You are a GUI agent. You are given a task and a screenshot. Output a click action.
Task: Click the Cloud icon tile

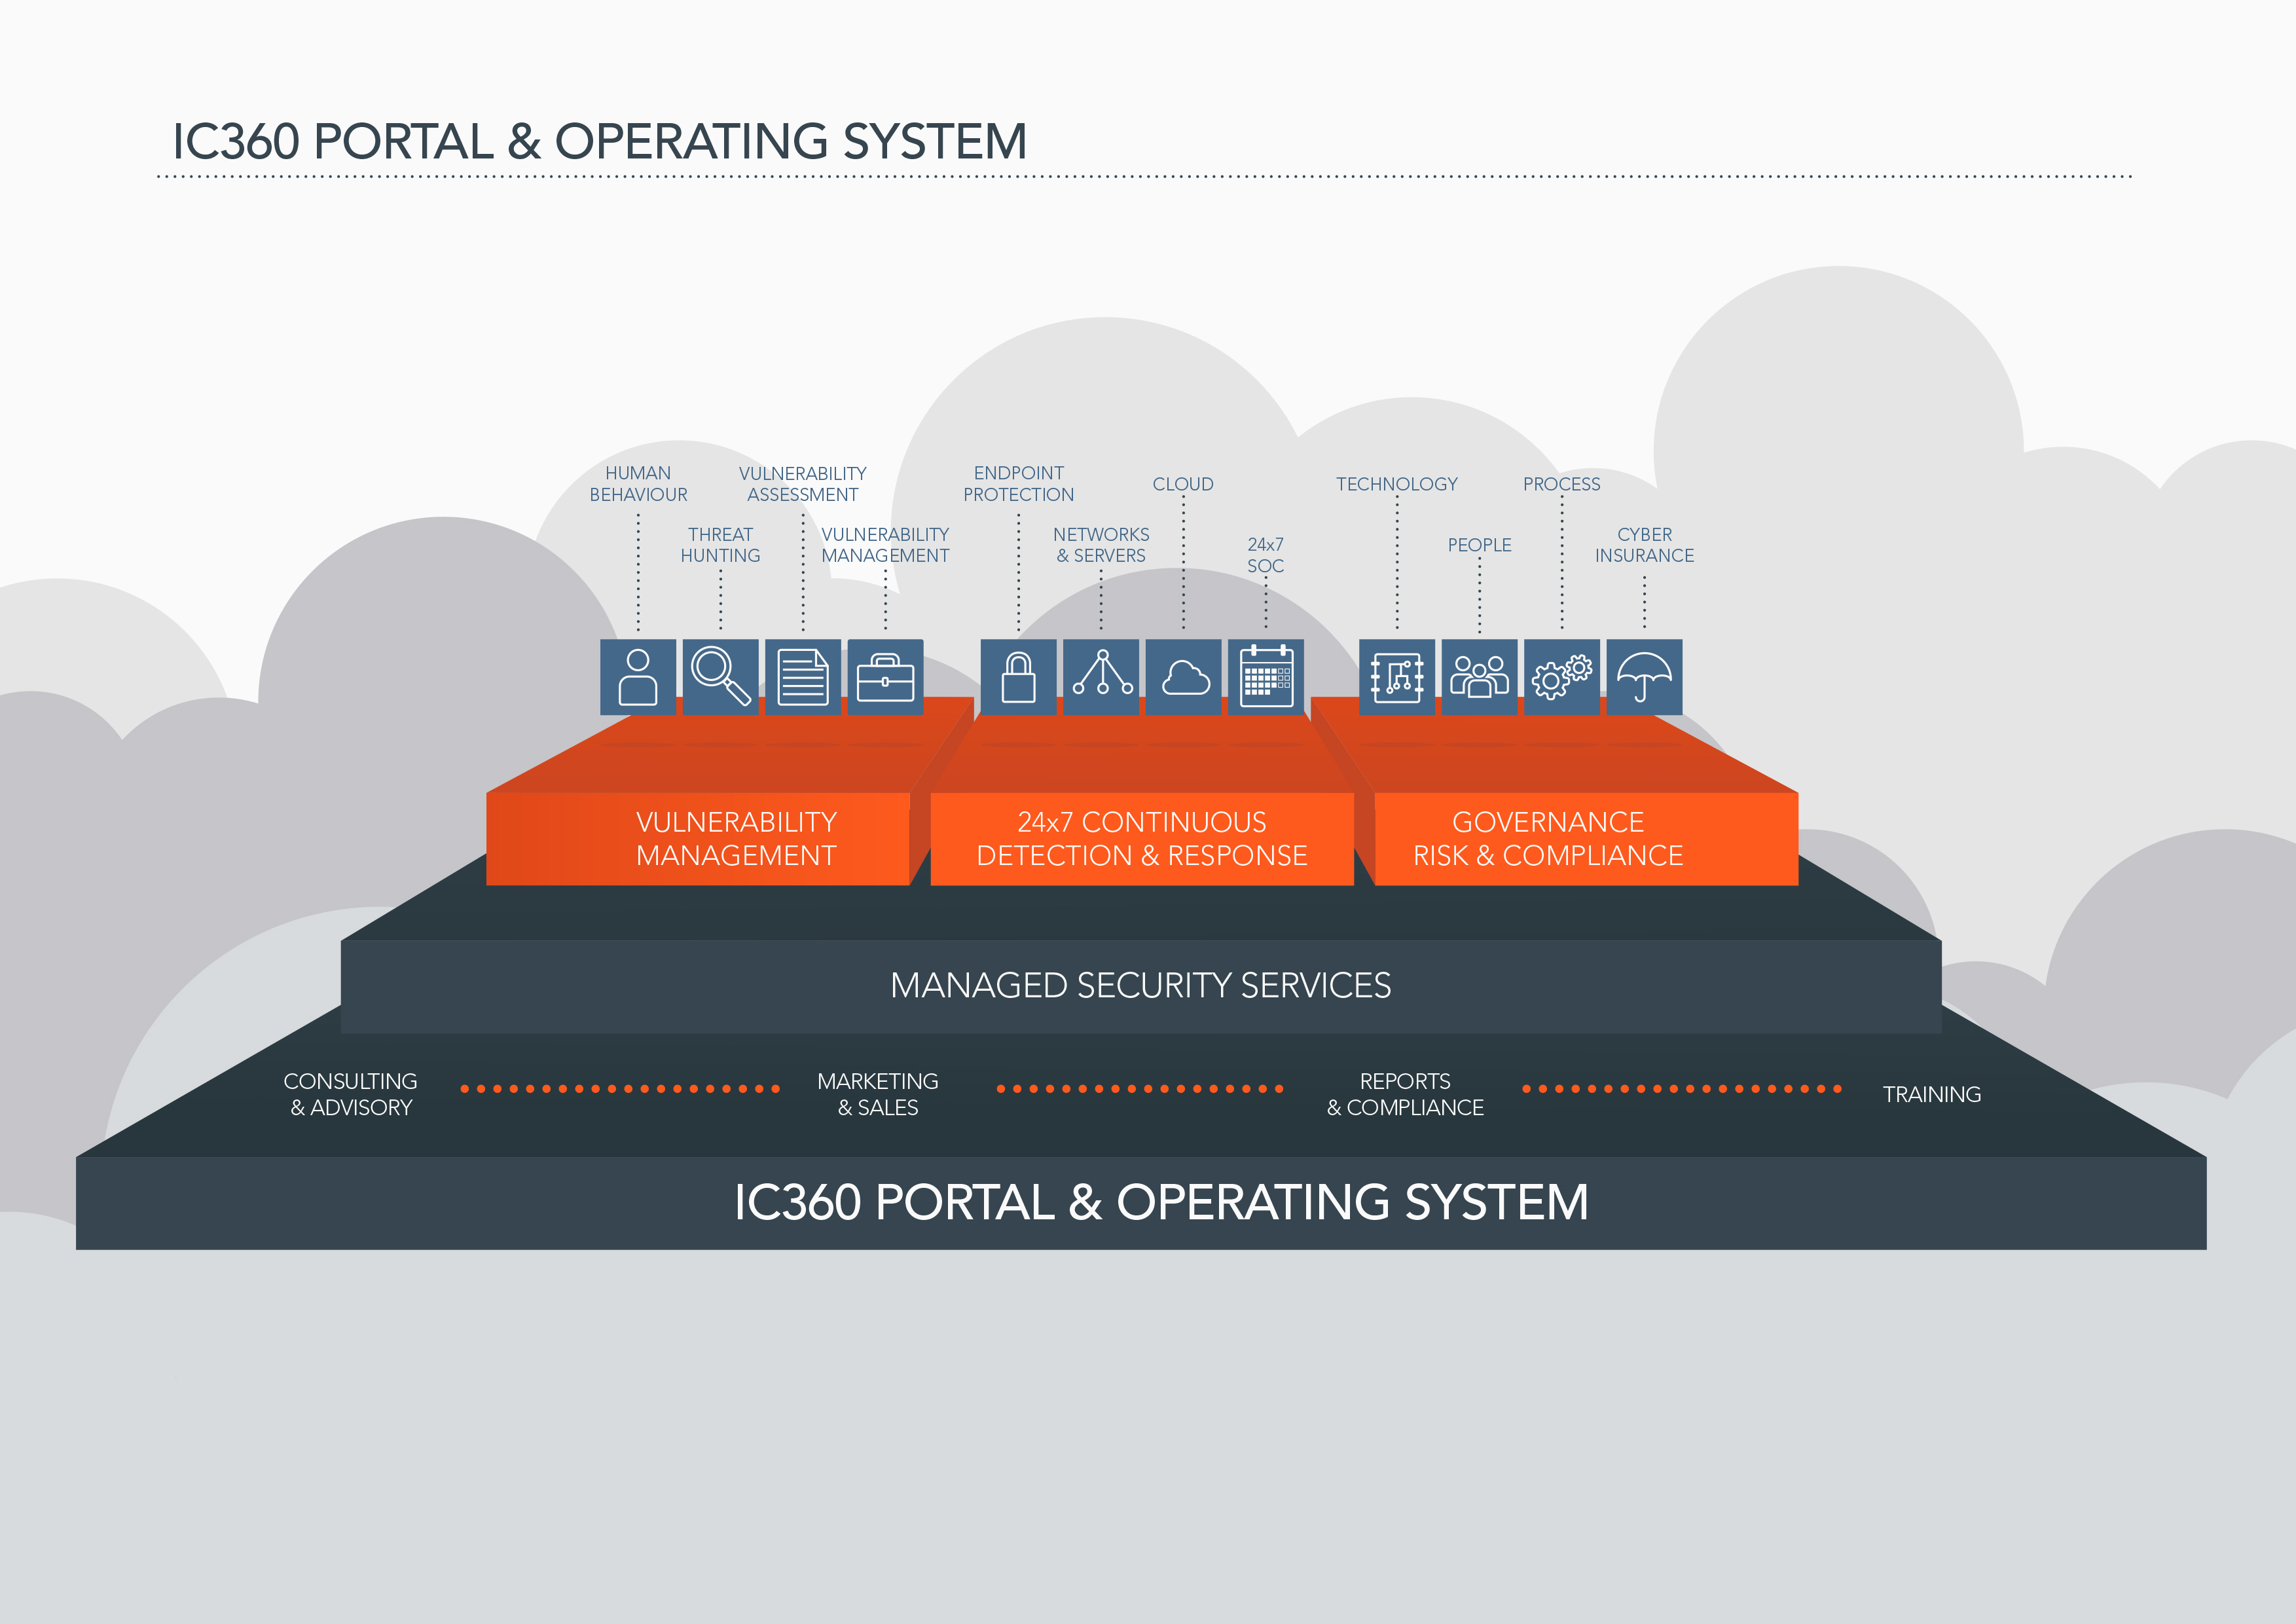coord(1183,677)
